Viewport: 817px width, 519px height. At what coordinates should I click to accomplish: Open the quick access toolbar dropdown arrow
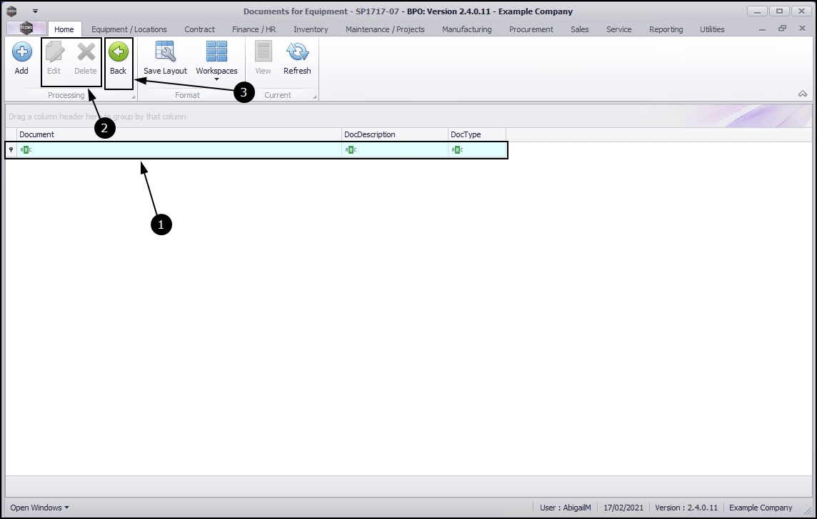35,11
